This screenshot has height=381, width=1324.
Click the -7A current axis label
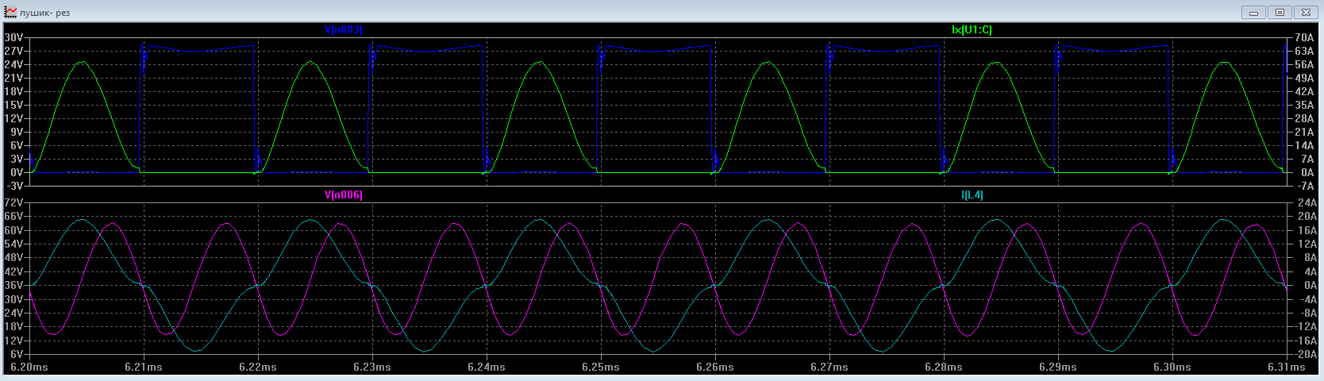1304,186
